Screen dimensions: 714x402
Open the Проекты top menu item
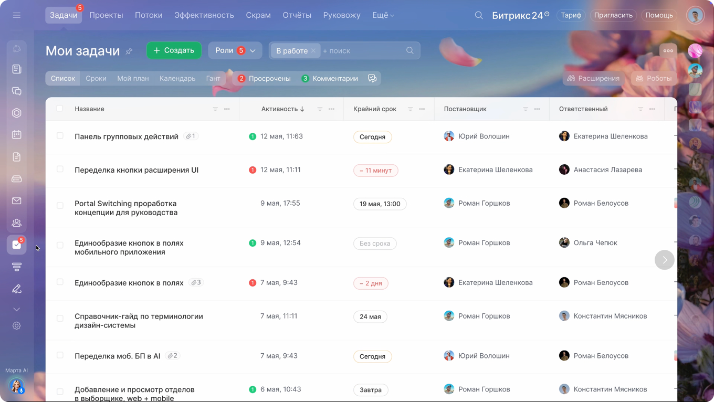[106, 15]
